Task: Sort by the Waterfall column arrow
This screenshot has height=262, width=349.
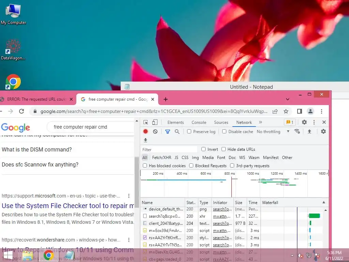Action: (x=324, y=202)
